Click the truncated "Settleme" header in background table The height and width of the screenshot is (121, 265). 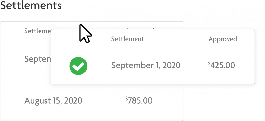tap(37, 31)
